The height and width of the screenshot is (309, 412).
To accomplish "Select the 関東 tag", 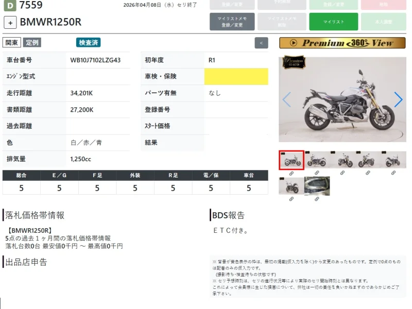I will [x=11, y=43].
